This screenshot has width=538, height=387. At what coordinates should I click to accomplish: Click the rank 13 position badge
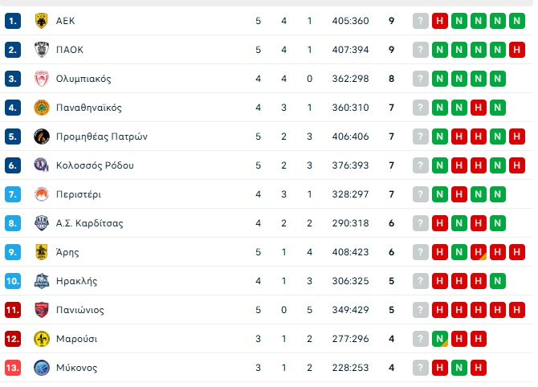(14, 368)
